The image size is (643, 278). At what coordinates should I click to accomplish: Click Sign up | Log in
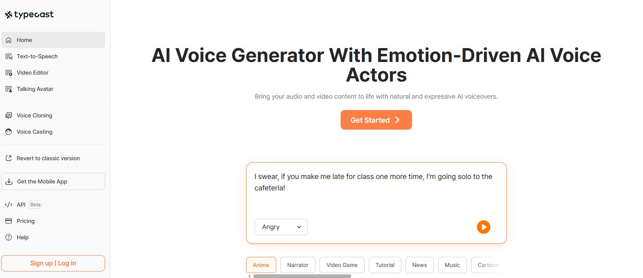click(53, 263)
